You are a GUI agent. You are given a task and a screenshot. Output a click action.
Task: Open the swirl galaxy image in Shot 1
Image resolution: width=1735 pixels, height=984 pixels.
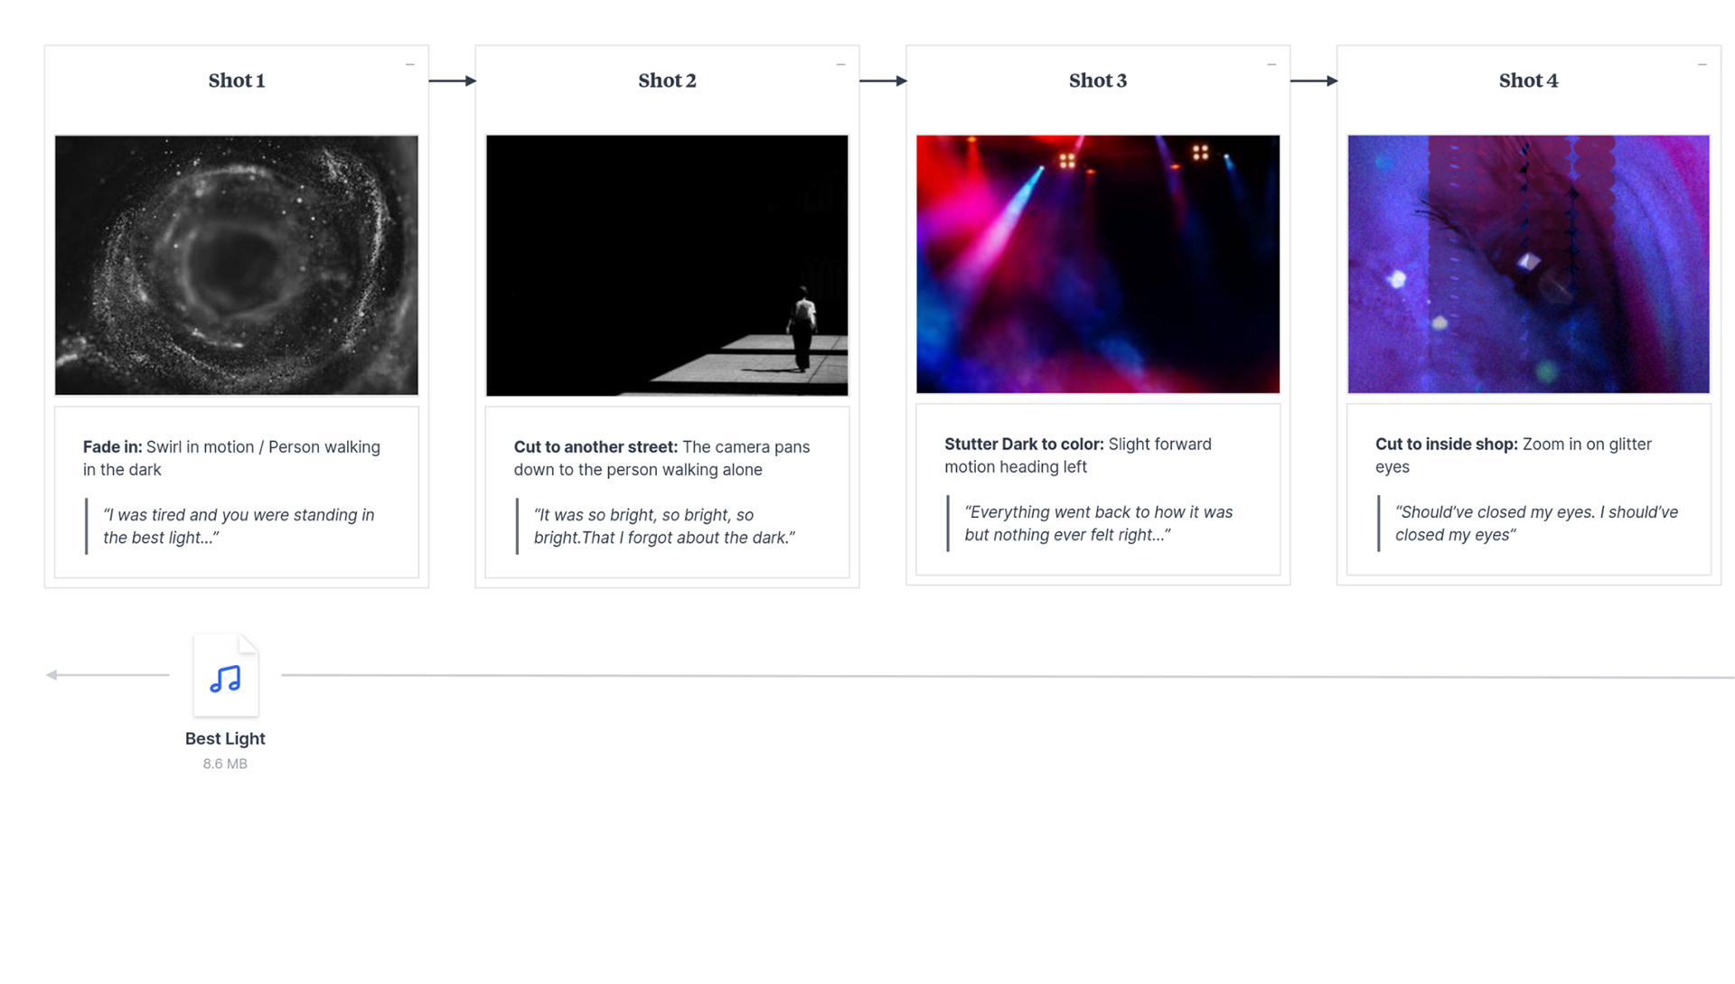237,266
